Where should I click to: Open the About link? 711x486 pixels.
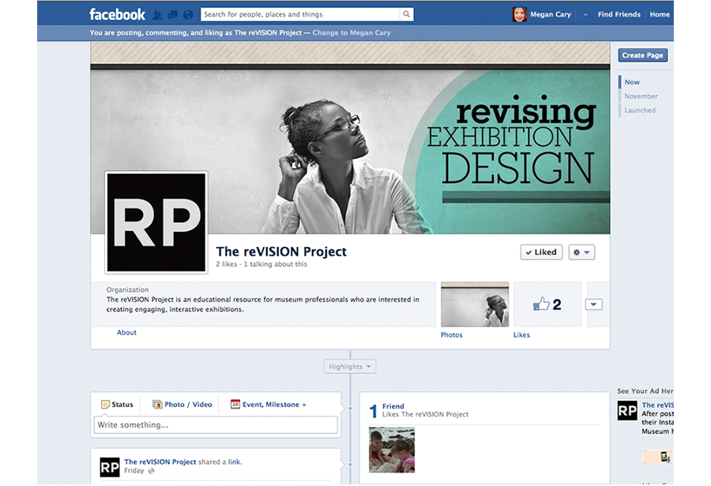[x=126, y=332]
